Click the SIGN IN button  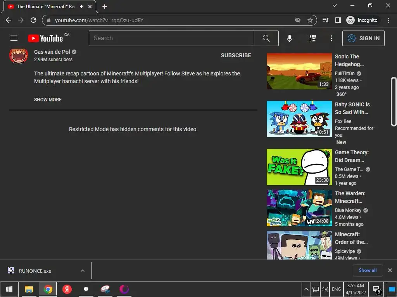pyautogui.click(x=363, y=38)
